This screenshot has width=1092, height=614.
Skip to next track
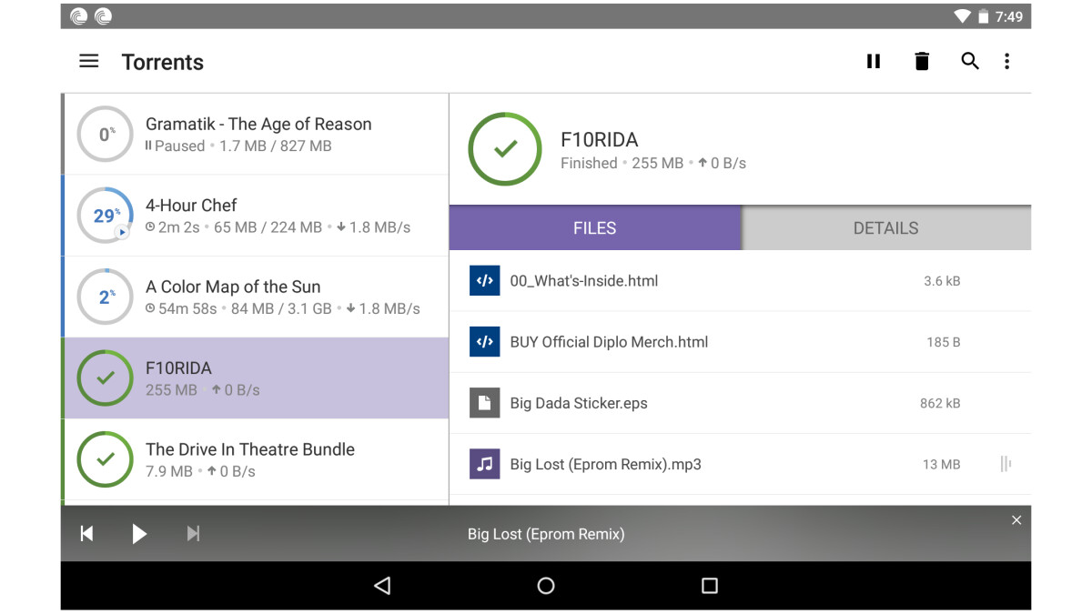[193, 534]
